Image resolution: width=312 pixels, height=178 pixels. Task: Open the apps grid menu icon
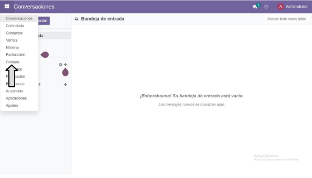click(x=7, y=6)
